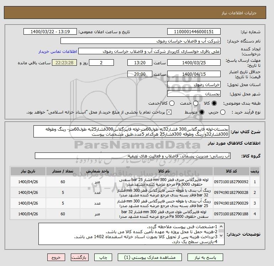Choose the جزیی purchase process option
This screenshot has height=266, width=274.
click(x=223, y=112)
